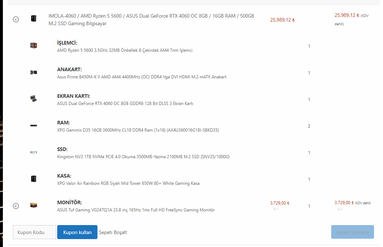This screenshot has height=247, width=383.
Task: Select the XPG Gammix D35 16GB RAM text
Action: click(138, 130)
